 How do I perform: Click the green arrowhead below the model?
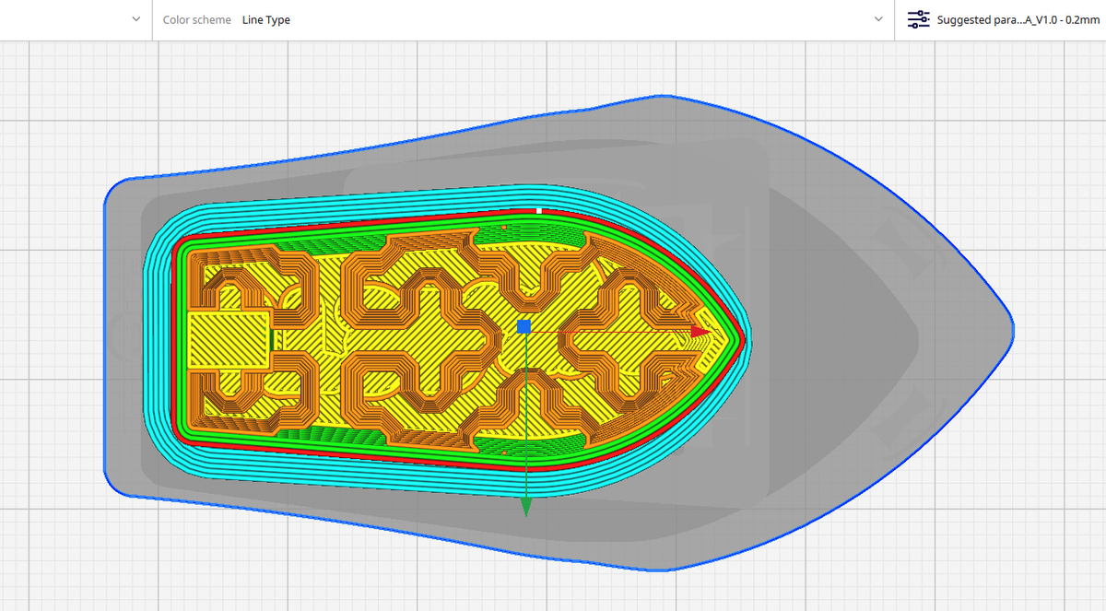(526, 507)
